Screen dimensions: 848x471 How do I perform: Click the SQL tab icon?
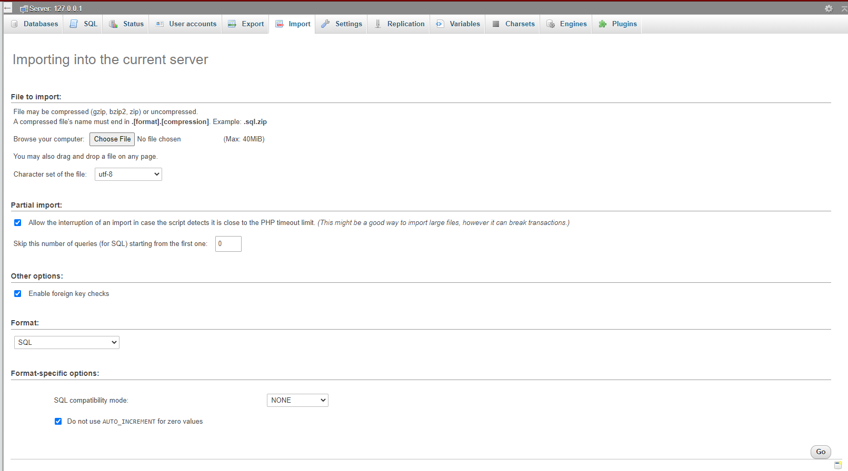[x=74, y=24]
